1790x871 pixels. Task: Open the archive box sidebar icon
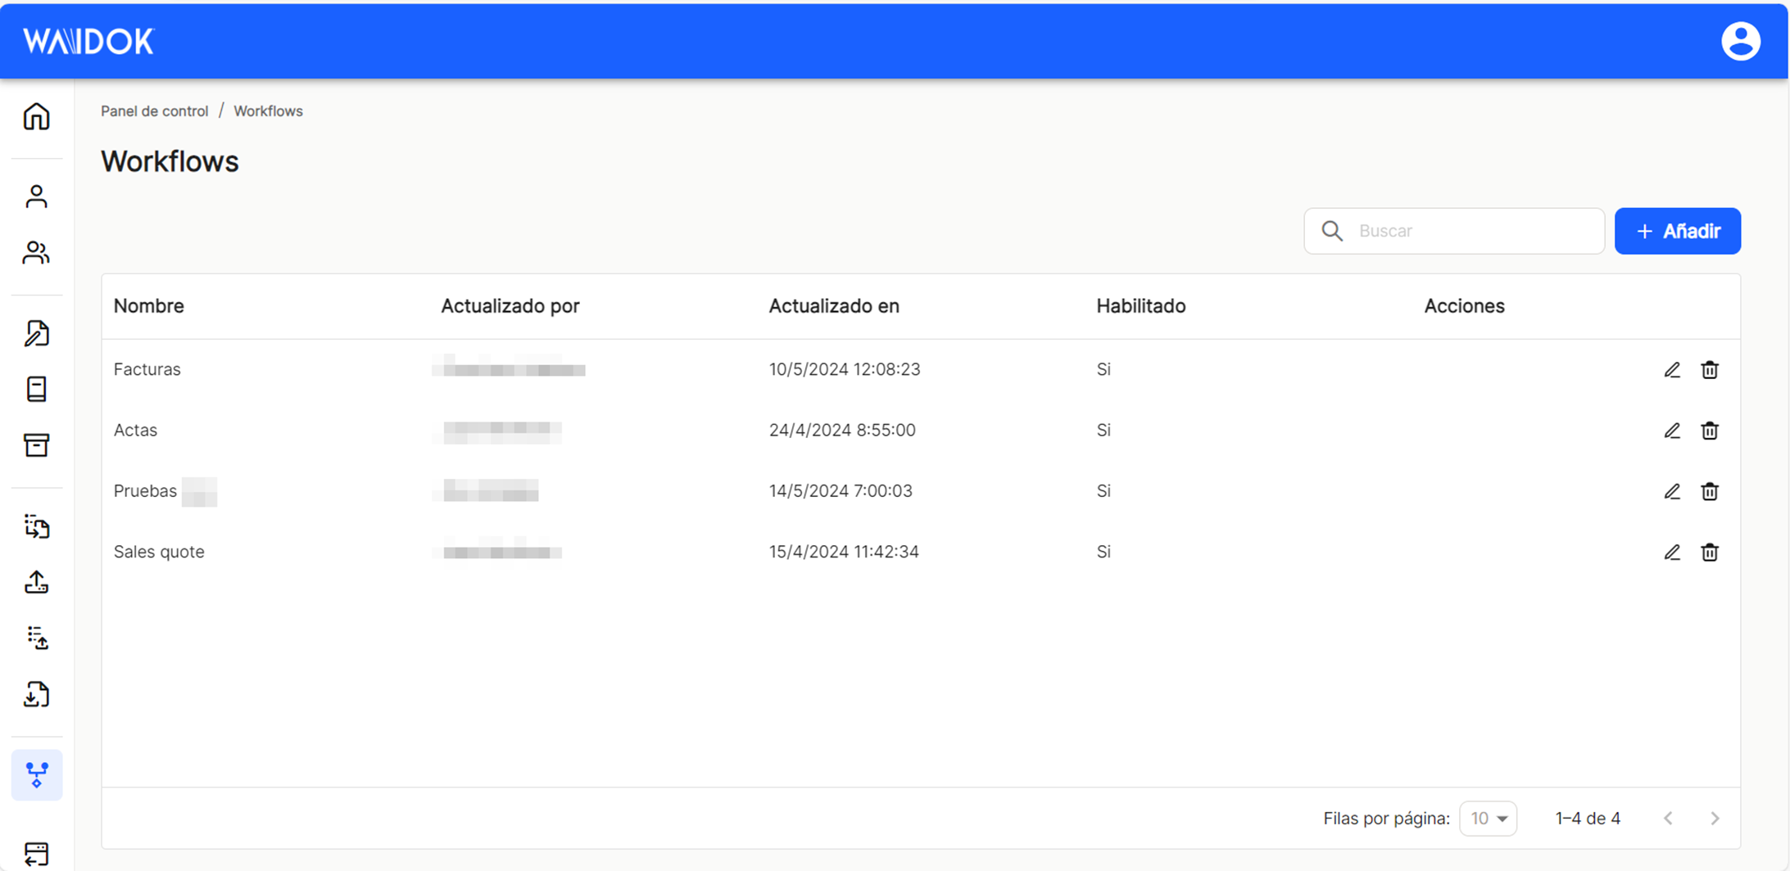(x=36, y=445)
